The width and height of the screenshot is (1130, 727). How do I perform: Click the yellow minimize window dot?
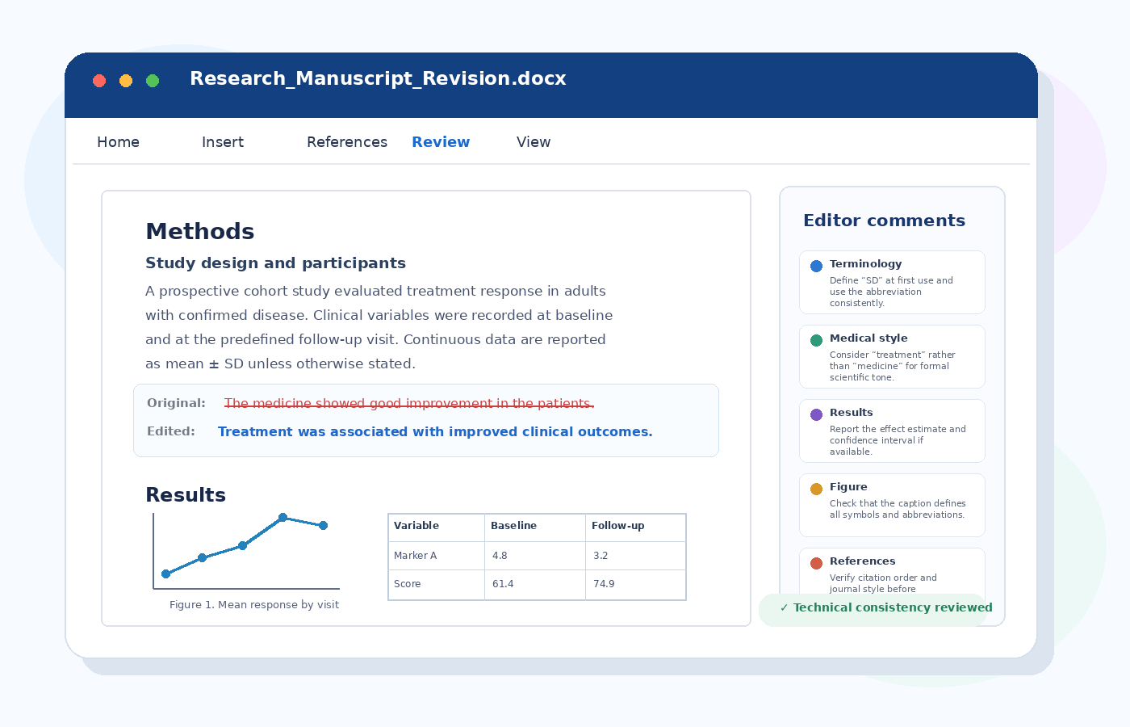[126, 80]
